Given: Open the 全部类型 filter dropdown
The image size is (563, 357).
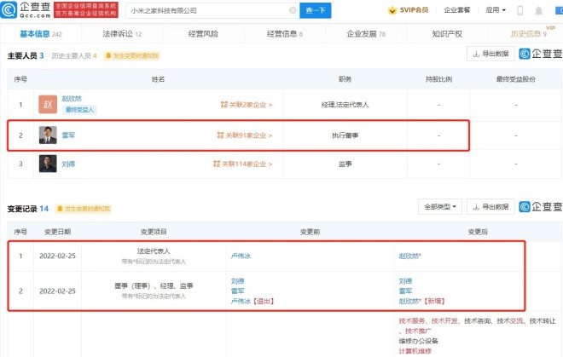Looking at the screenshot, I should click(x=439, y=207).
